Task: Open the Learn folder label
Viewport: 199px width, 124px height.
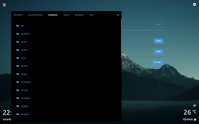Action: (x=24, y=58)
